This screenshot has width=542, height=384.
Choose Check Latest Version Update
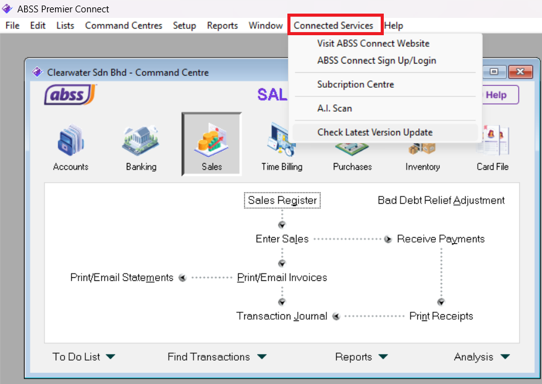[375, 132]
